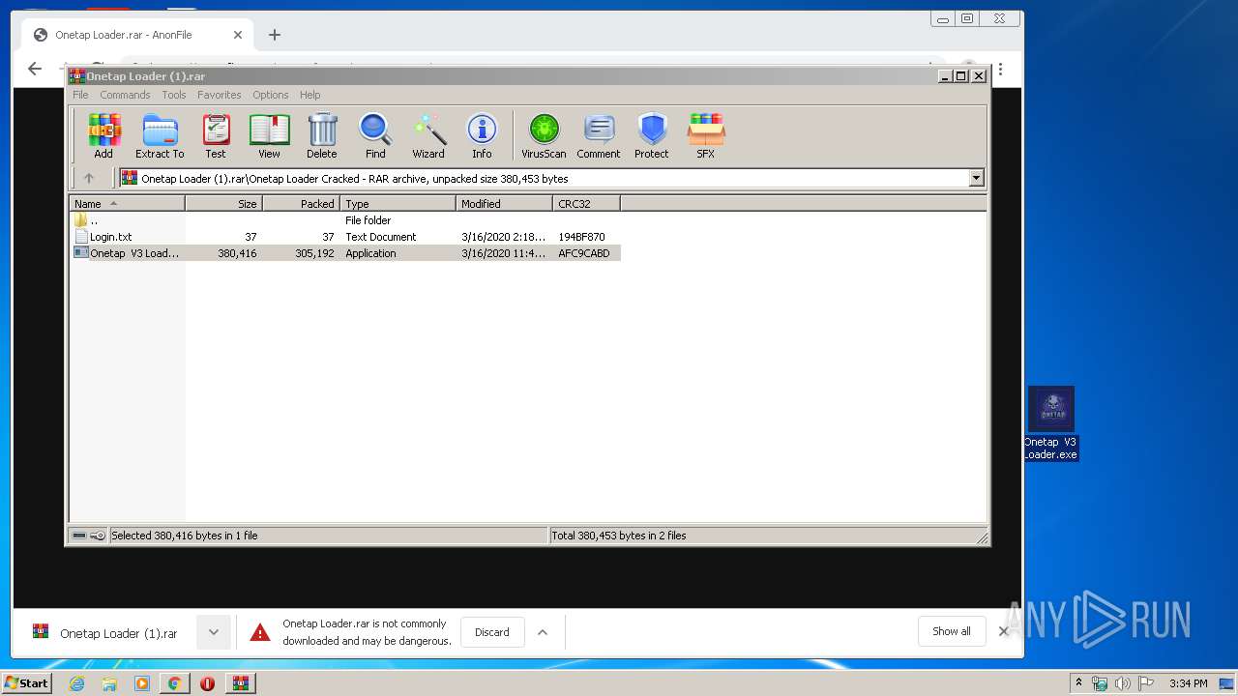Open the Favorites menu
1238x696 pixels.
coord(220,95)
